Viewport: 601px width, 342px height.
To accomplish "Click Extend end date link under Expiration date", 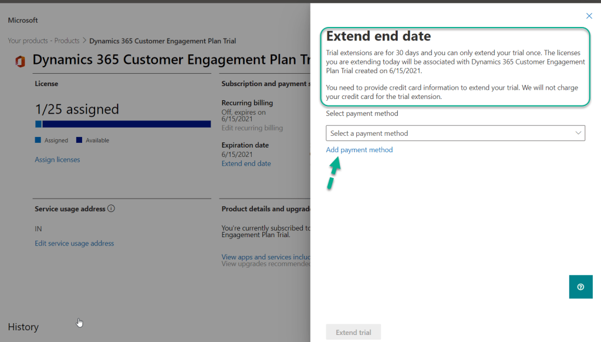I will [x=246, y=163].
